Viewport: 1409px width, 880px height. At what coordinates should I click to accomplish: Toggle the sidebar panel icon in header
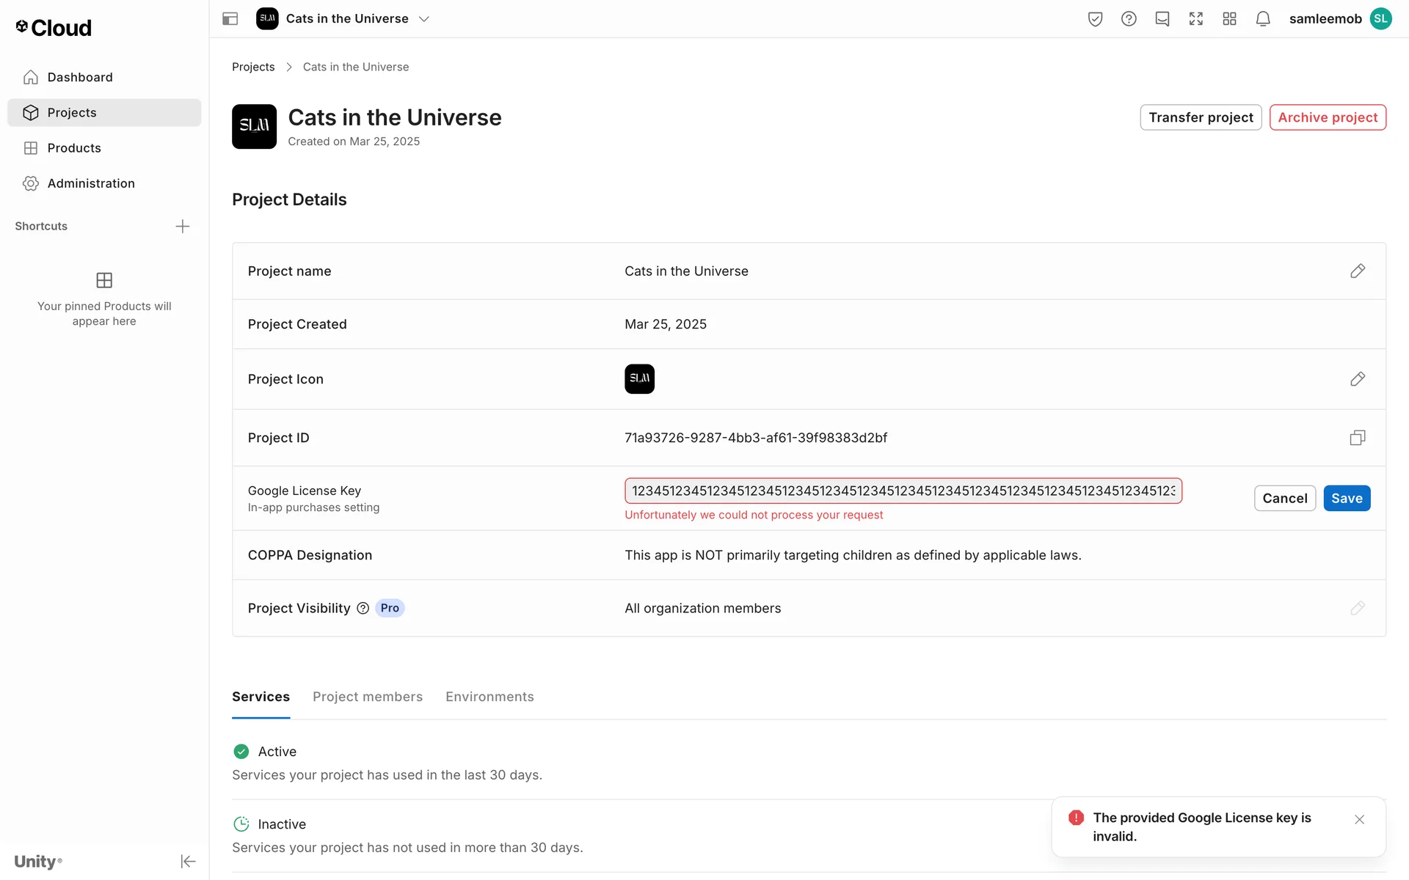pyautogui.click(x=230, y=19)
